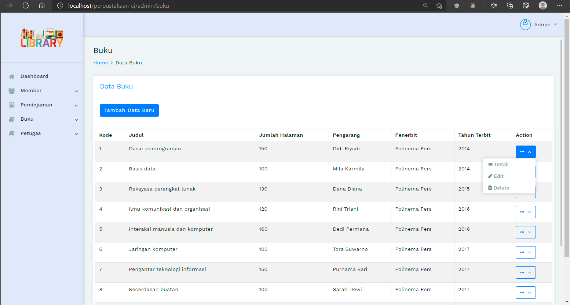This screenshot has height=305, width=570.
Task: Open action dropdown for Jaringan komputer row
Action: click(x=525, y=252)
